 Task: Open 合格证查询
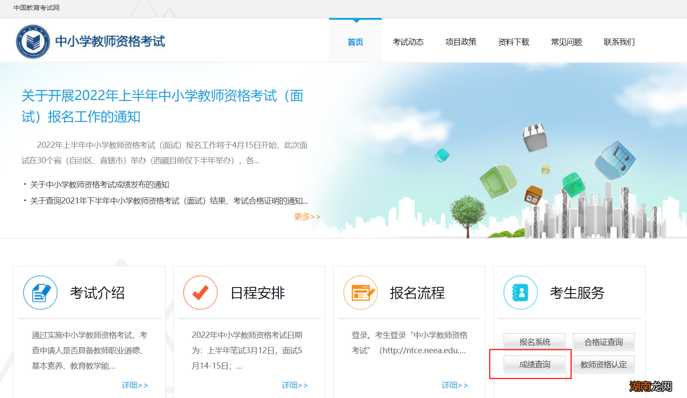603,342
